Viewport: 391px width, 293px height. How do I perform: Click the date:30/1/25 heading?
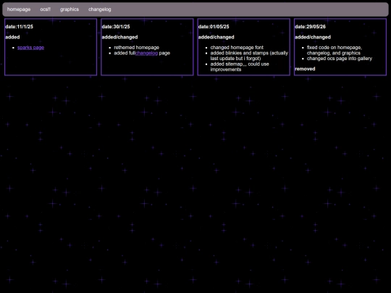[116, 27]
